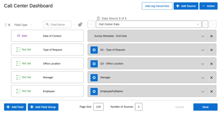220x114 pixels.
Task: Click the Add Field button
Action: coord(15,107)
